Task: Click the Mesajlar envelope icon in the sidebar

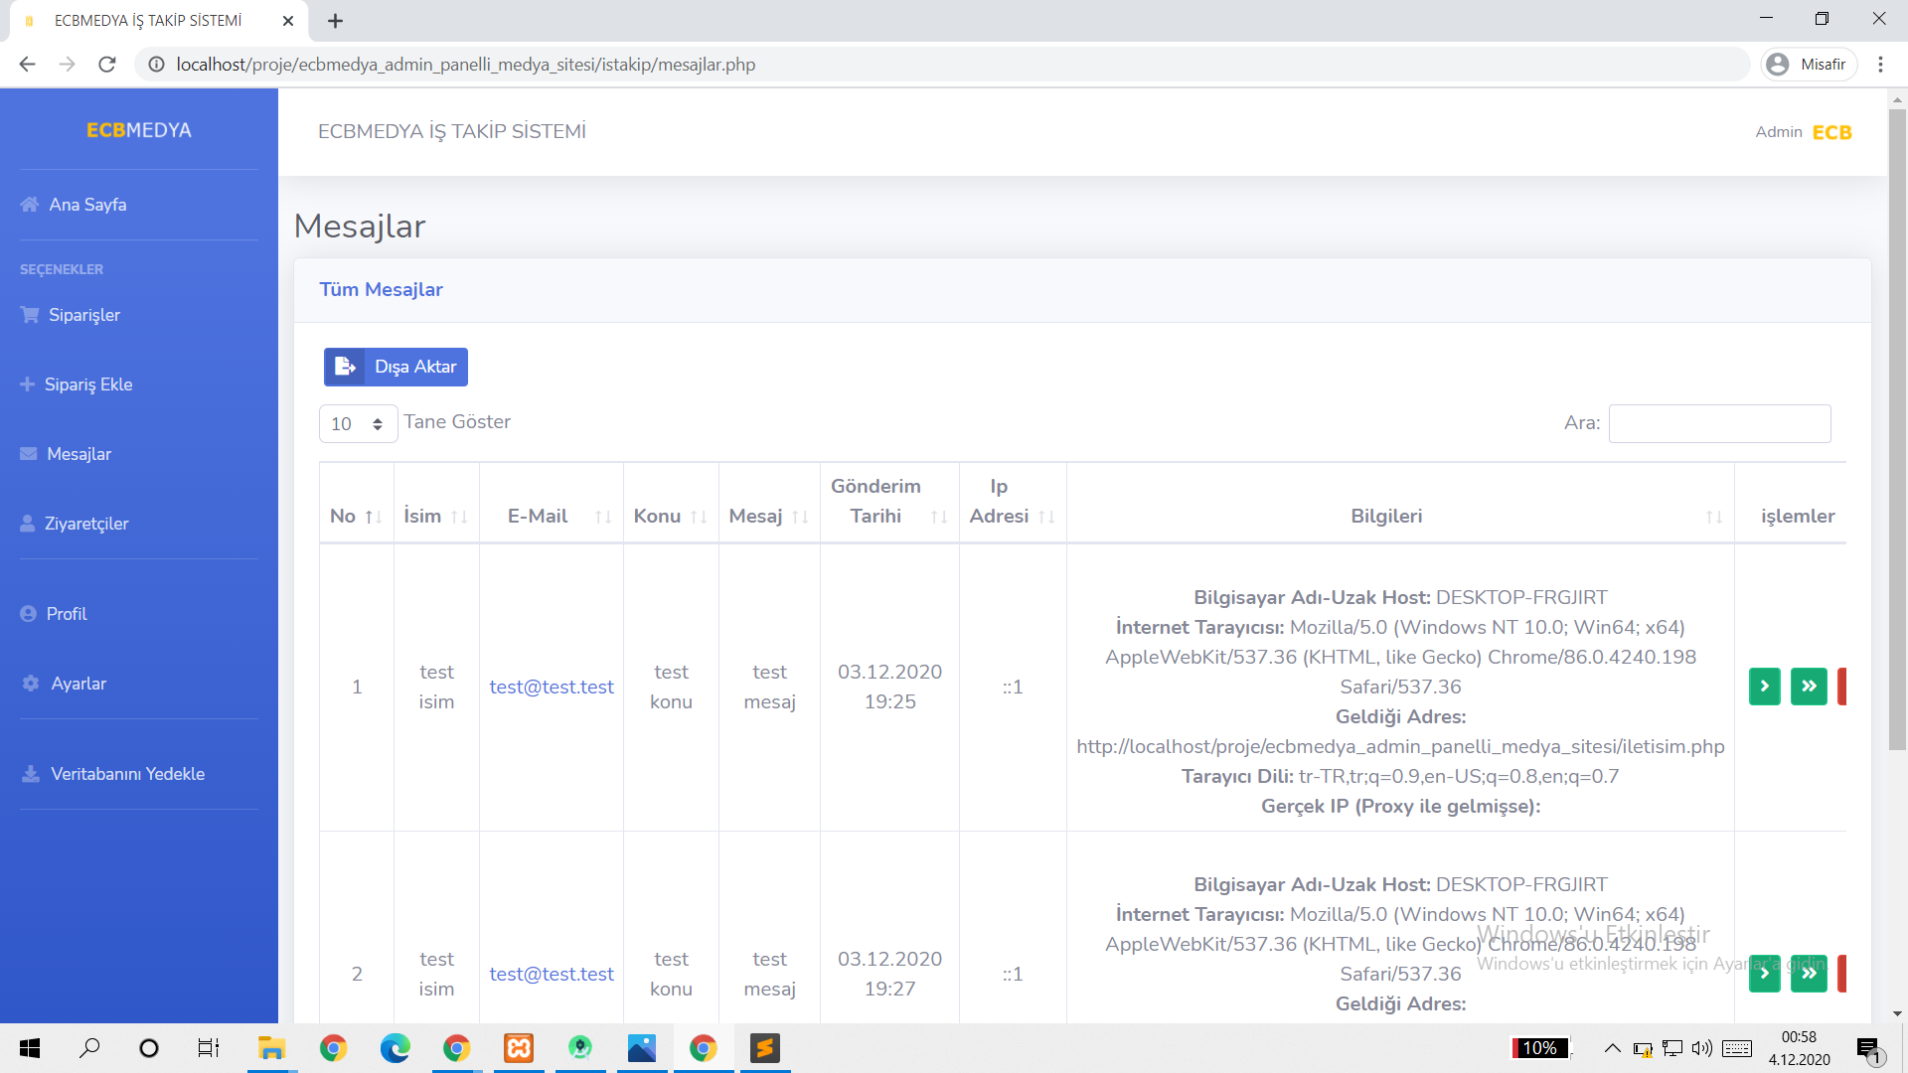Action: 29,454
